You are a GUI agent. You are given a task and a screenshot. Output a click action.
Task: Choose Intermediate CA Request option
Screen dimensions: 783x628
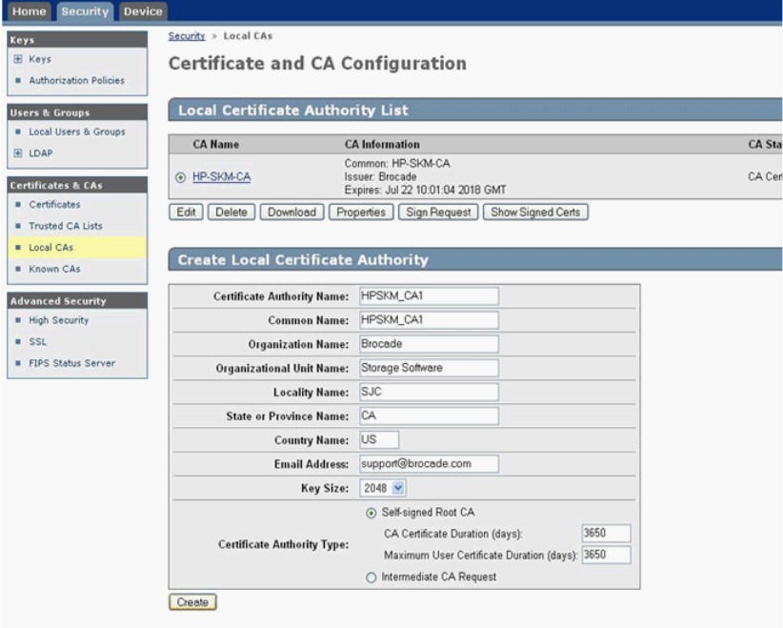tap(371, 577)
